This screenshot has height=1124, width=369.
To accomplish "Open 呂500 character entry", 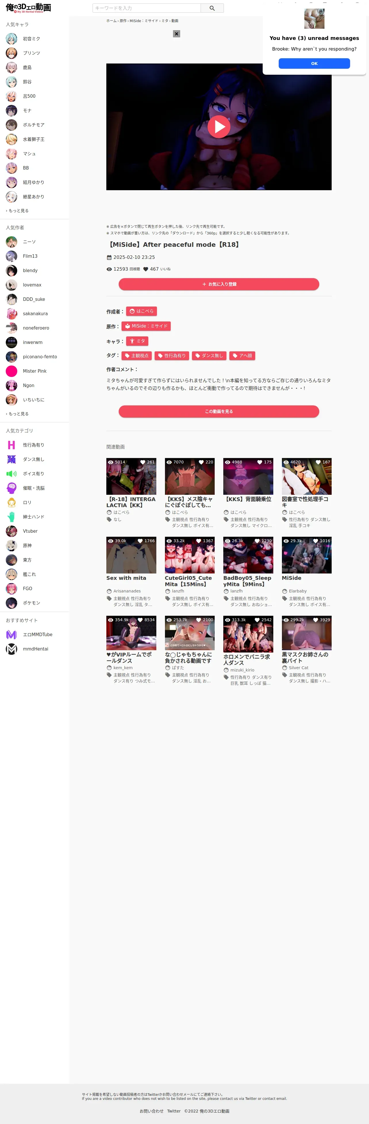I will 29,96.
